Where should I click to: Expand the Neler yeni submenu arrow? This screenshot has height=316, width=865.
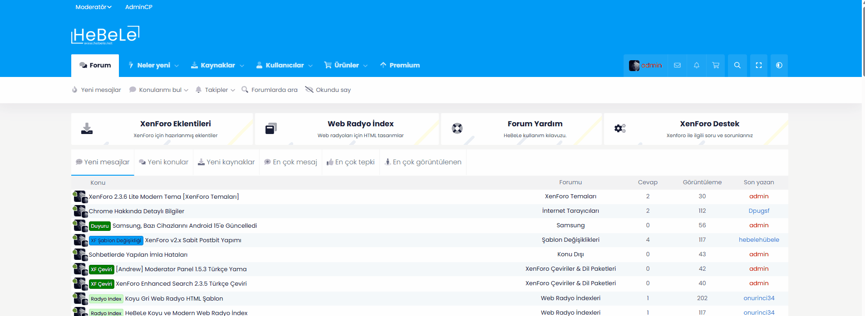[177, 66]
